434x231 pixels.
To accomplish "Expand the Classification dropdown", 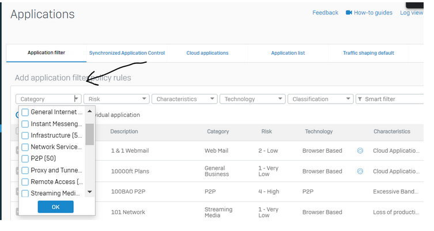I will coord(320,99).
